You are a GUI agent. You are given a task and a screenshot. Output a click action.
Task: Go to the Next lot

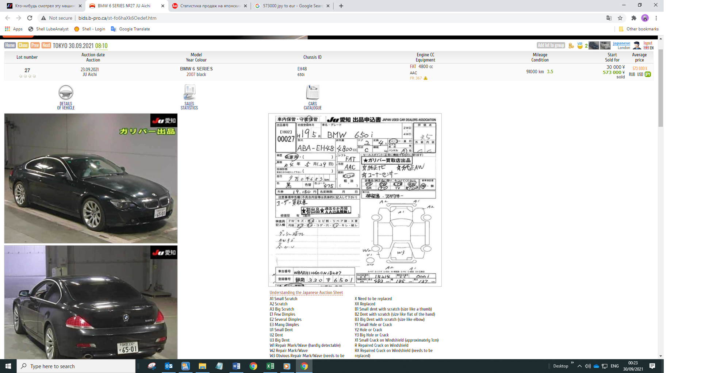click(46, 45)
